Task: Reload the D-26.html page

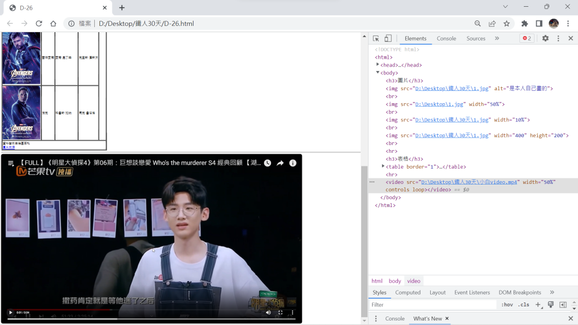Action: 39,24
